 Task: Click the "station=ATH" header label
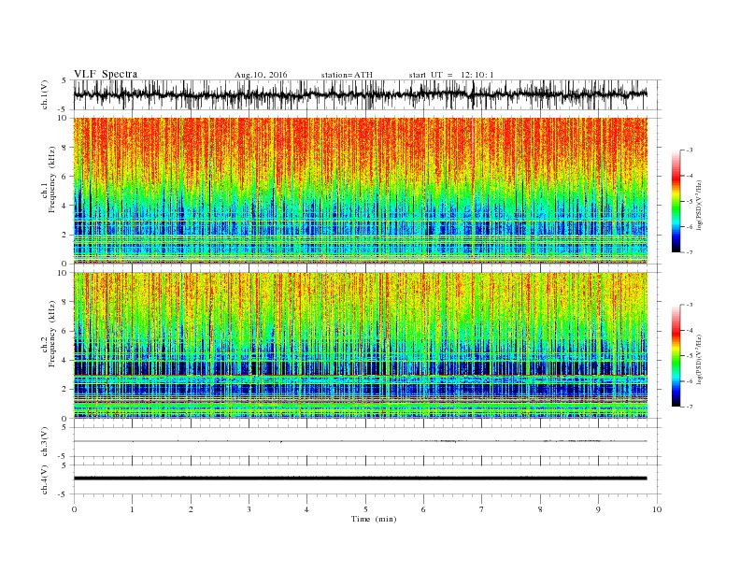[x=347, y=75]
